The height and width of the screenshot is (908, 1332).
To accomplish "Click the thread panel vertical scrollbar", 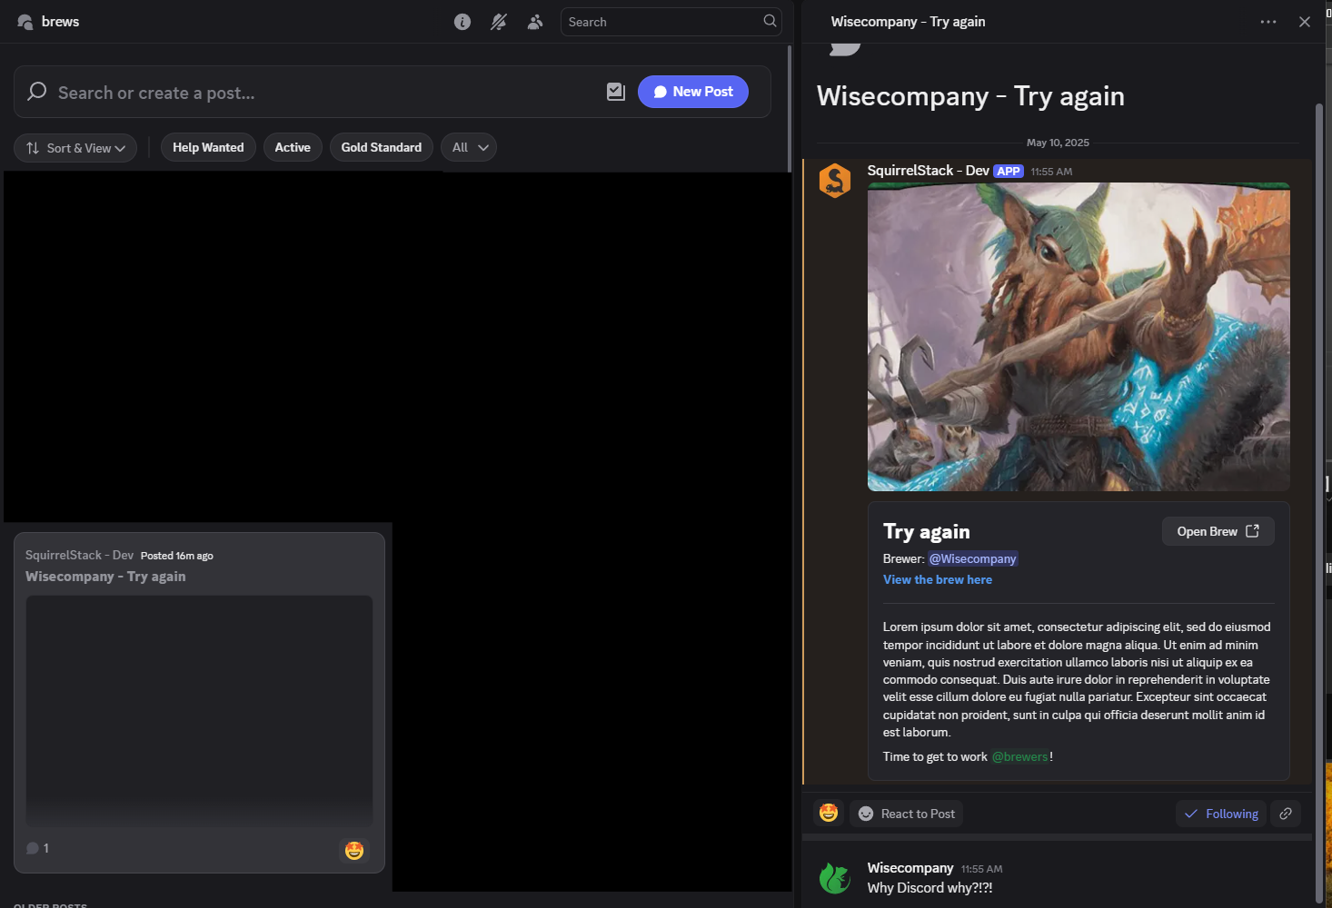I will [1319, 504].
